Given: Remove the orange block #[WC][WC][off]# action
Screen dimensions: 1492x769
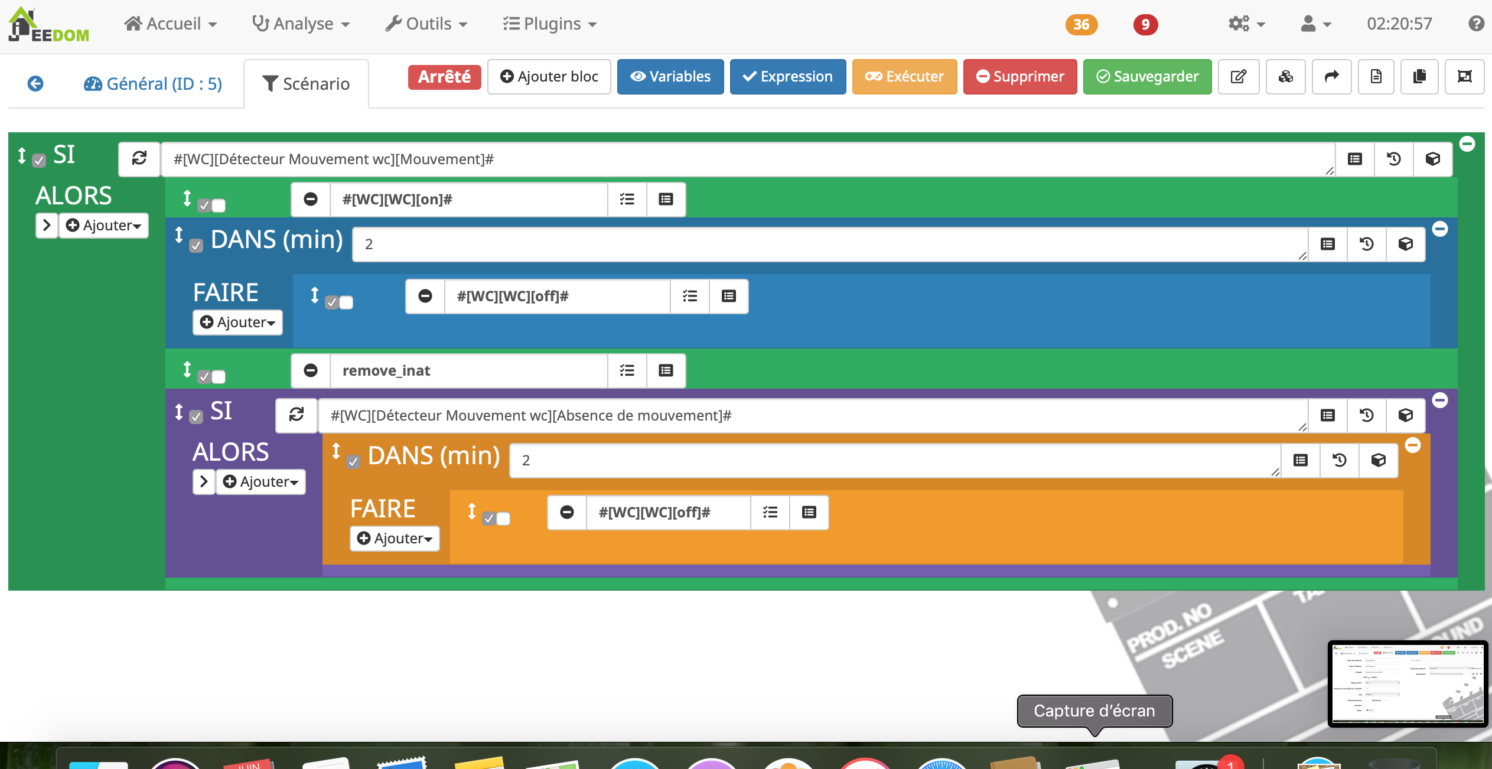Looking at the screenshot, I should pos(567,513).
